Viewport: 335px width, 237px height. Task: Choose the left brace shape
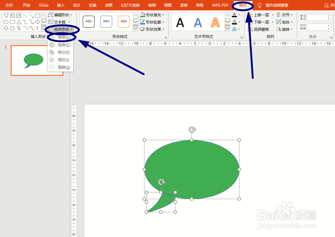38,28
